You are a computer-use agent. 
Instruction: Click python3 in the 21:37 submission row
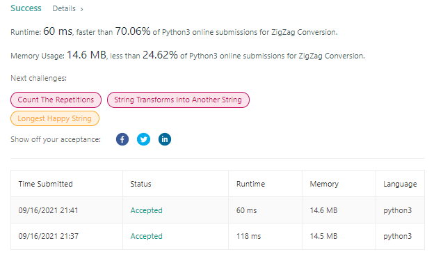397,237
